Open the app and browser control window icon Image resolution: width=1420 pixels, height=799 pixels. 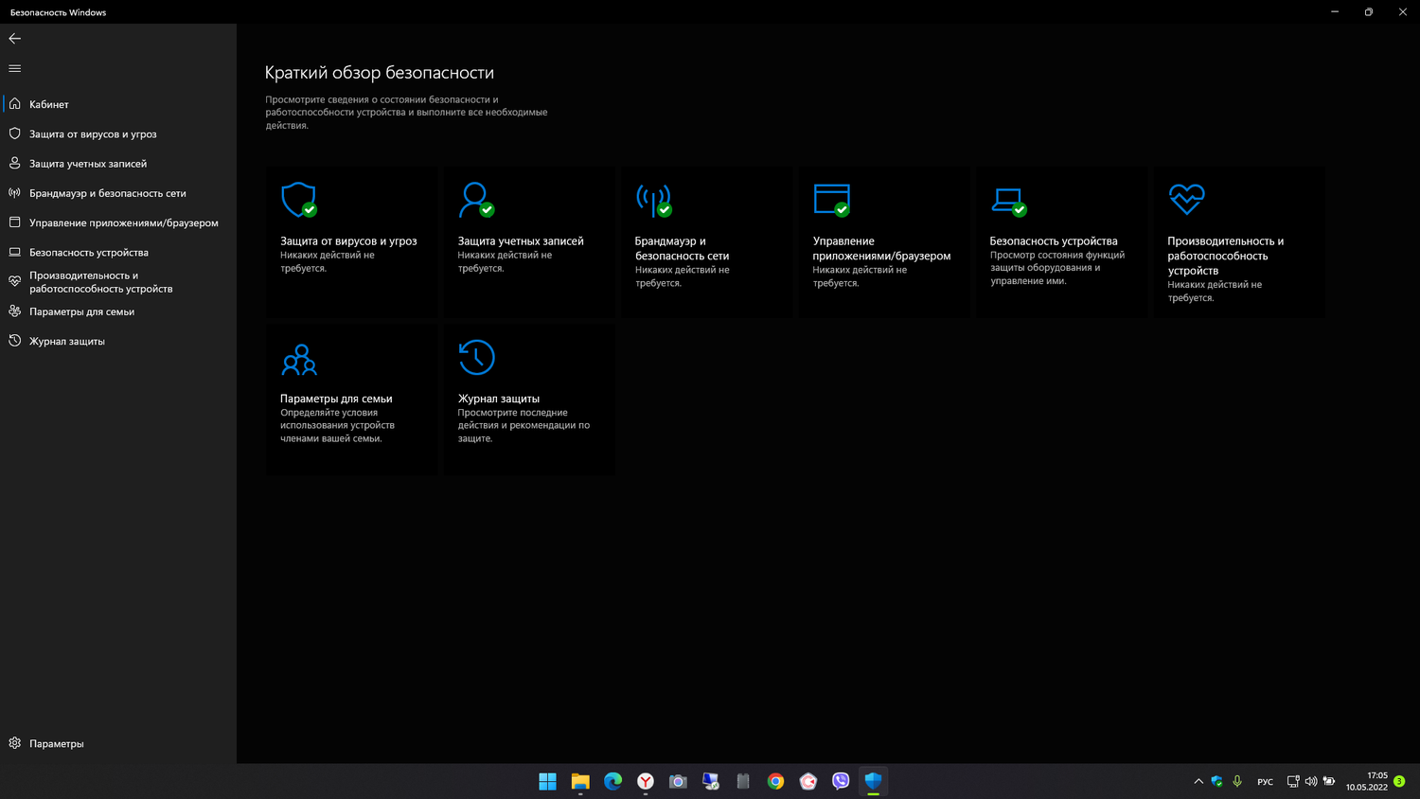tap(831, 200)
